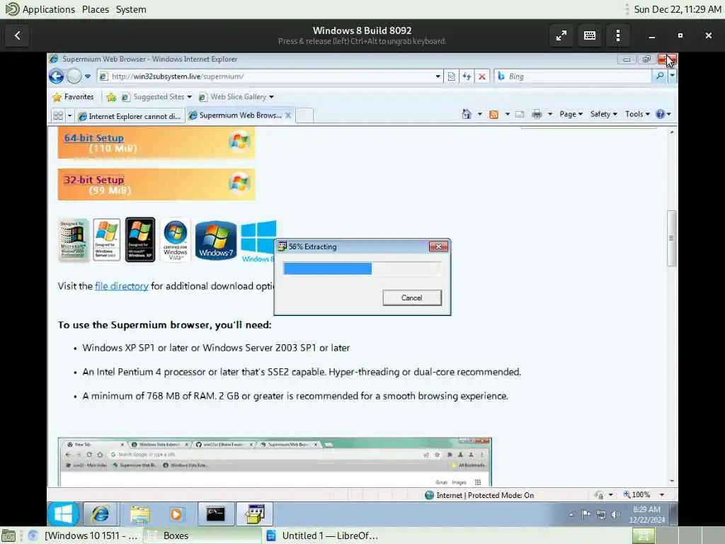Viewport: 725px width, 544px height.
Task: Click the Compatibility View icon
Action: point(452,76)
